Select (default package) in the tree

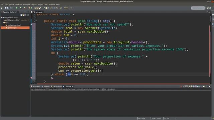(x=14, y=25)
